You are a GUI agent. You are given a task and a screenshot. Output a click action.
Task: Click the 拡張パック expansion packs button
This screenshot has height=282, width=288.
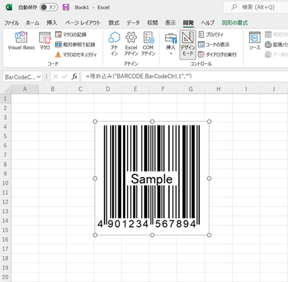pos(276,44)
